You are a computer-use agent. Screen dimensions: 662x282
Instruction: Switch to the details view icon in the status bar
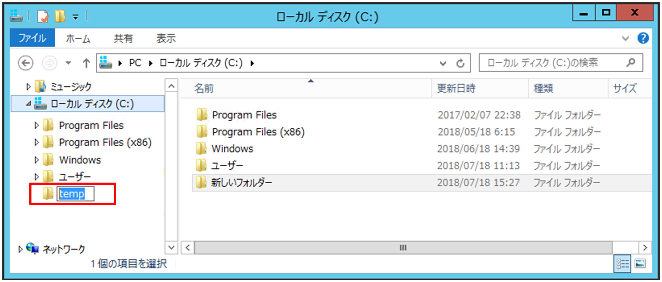click(x=622, y=263)
